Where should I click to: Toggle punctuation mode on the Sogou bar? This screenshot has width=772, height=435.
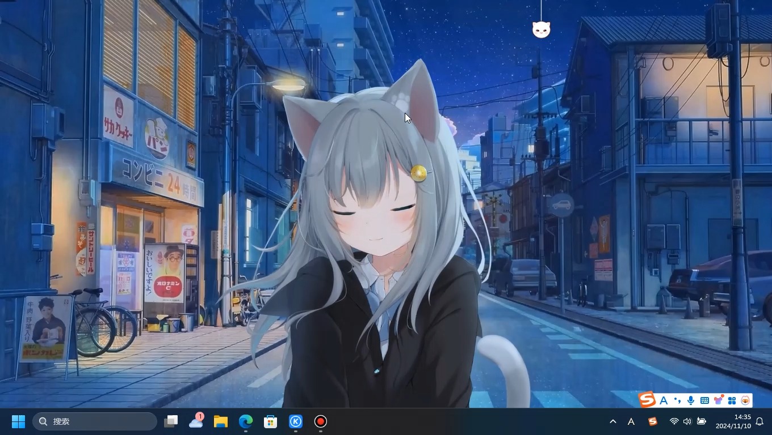pyautogui.click(x=677, y=400)
